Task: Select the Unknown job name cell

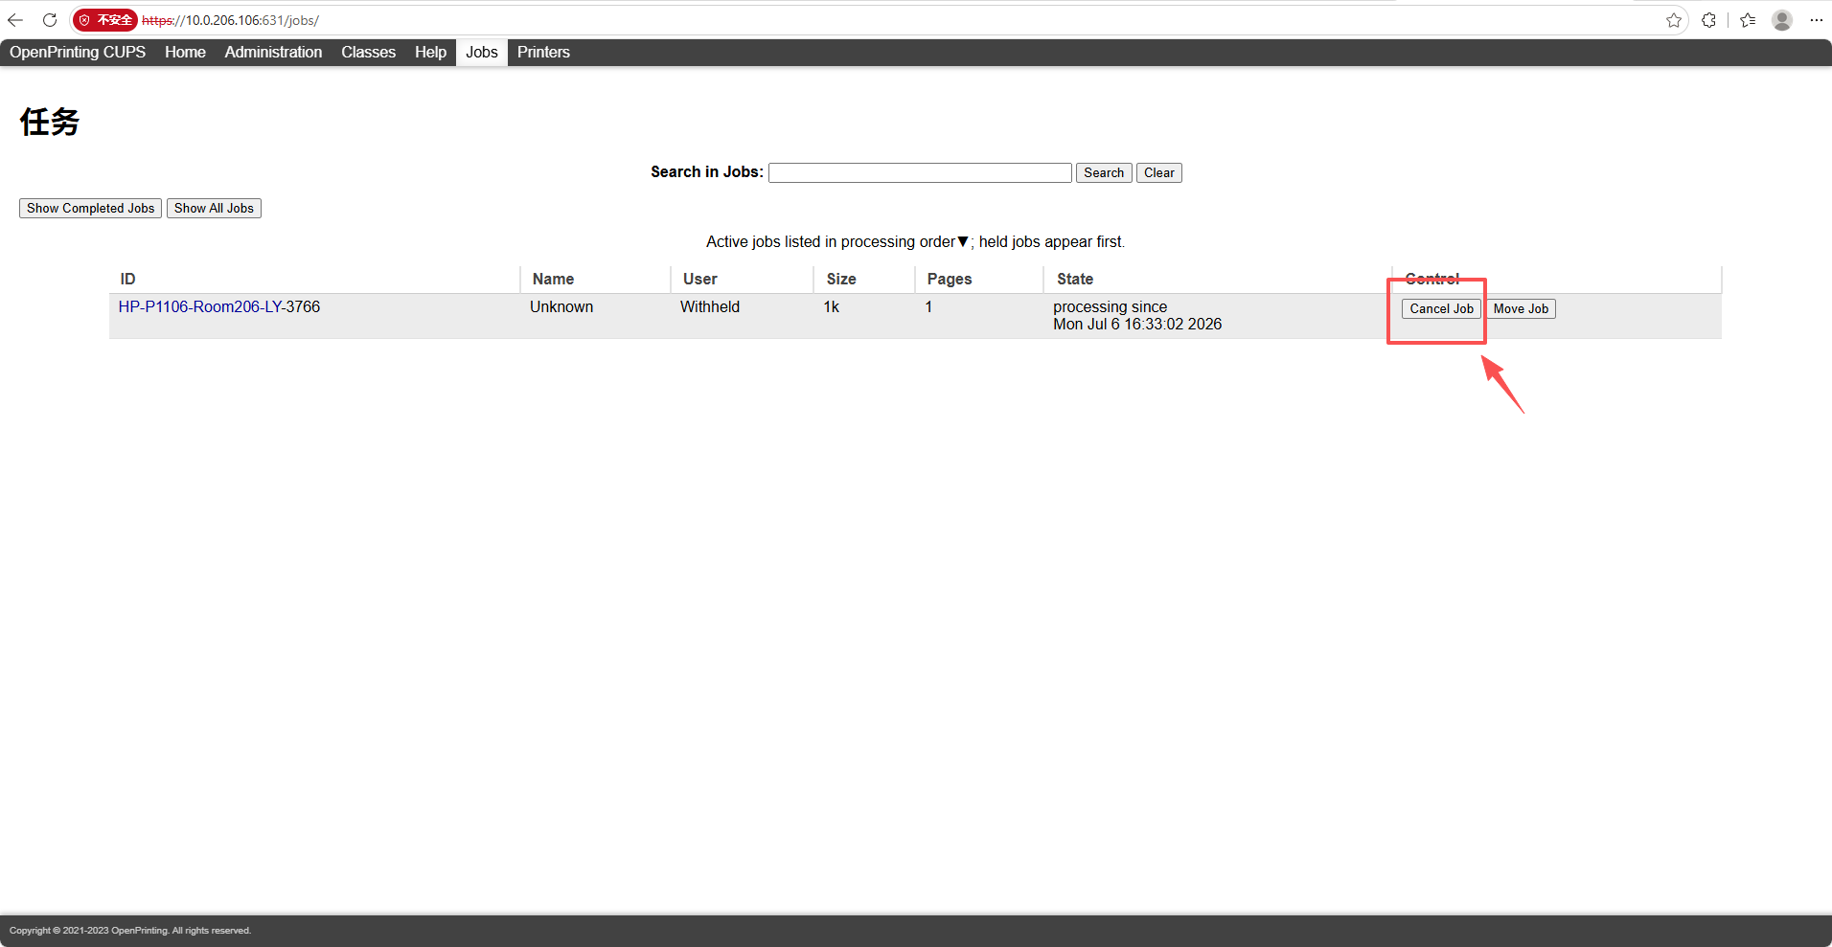Action: click(561, 306)
